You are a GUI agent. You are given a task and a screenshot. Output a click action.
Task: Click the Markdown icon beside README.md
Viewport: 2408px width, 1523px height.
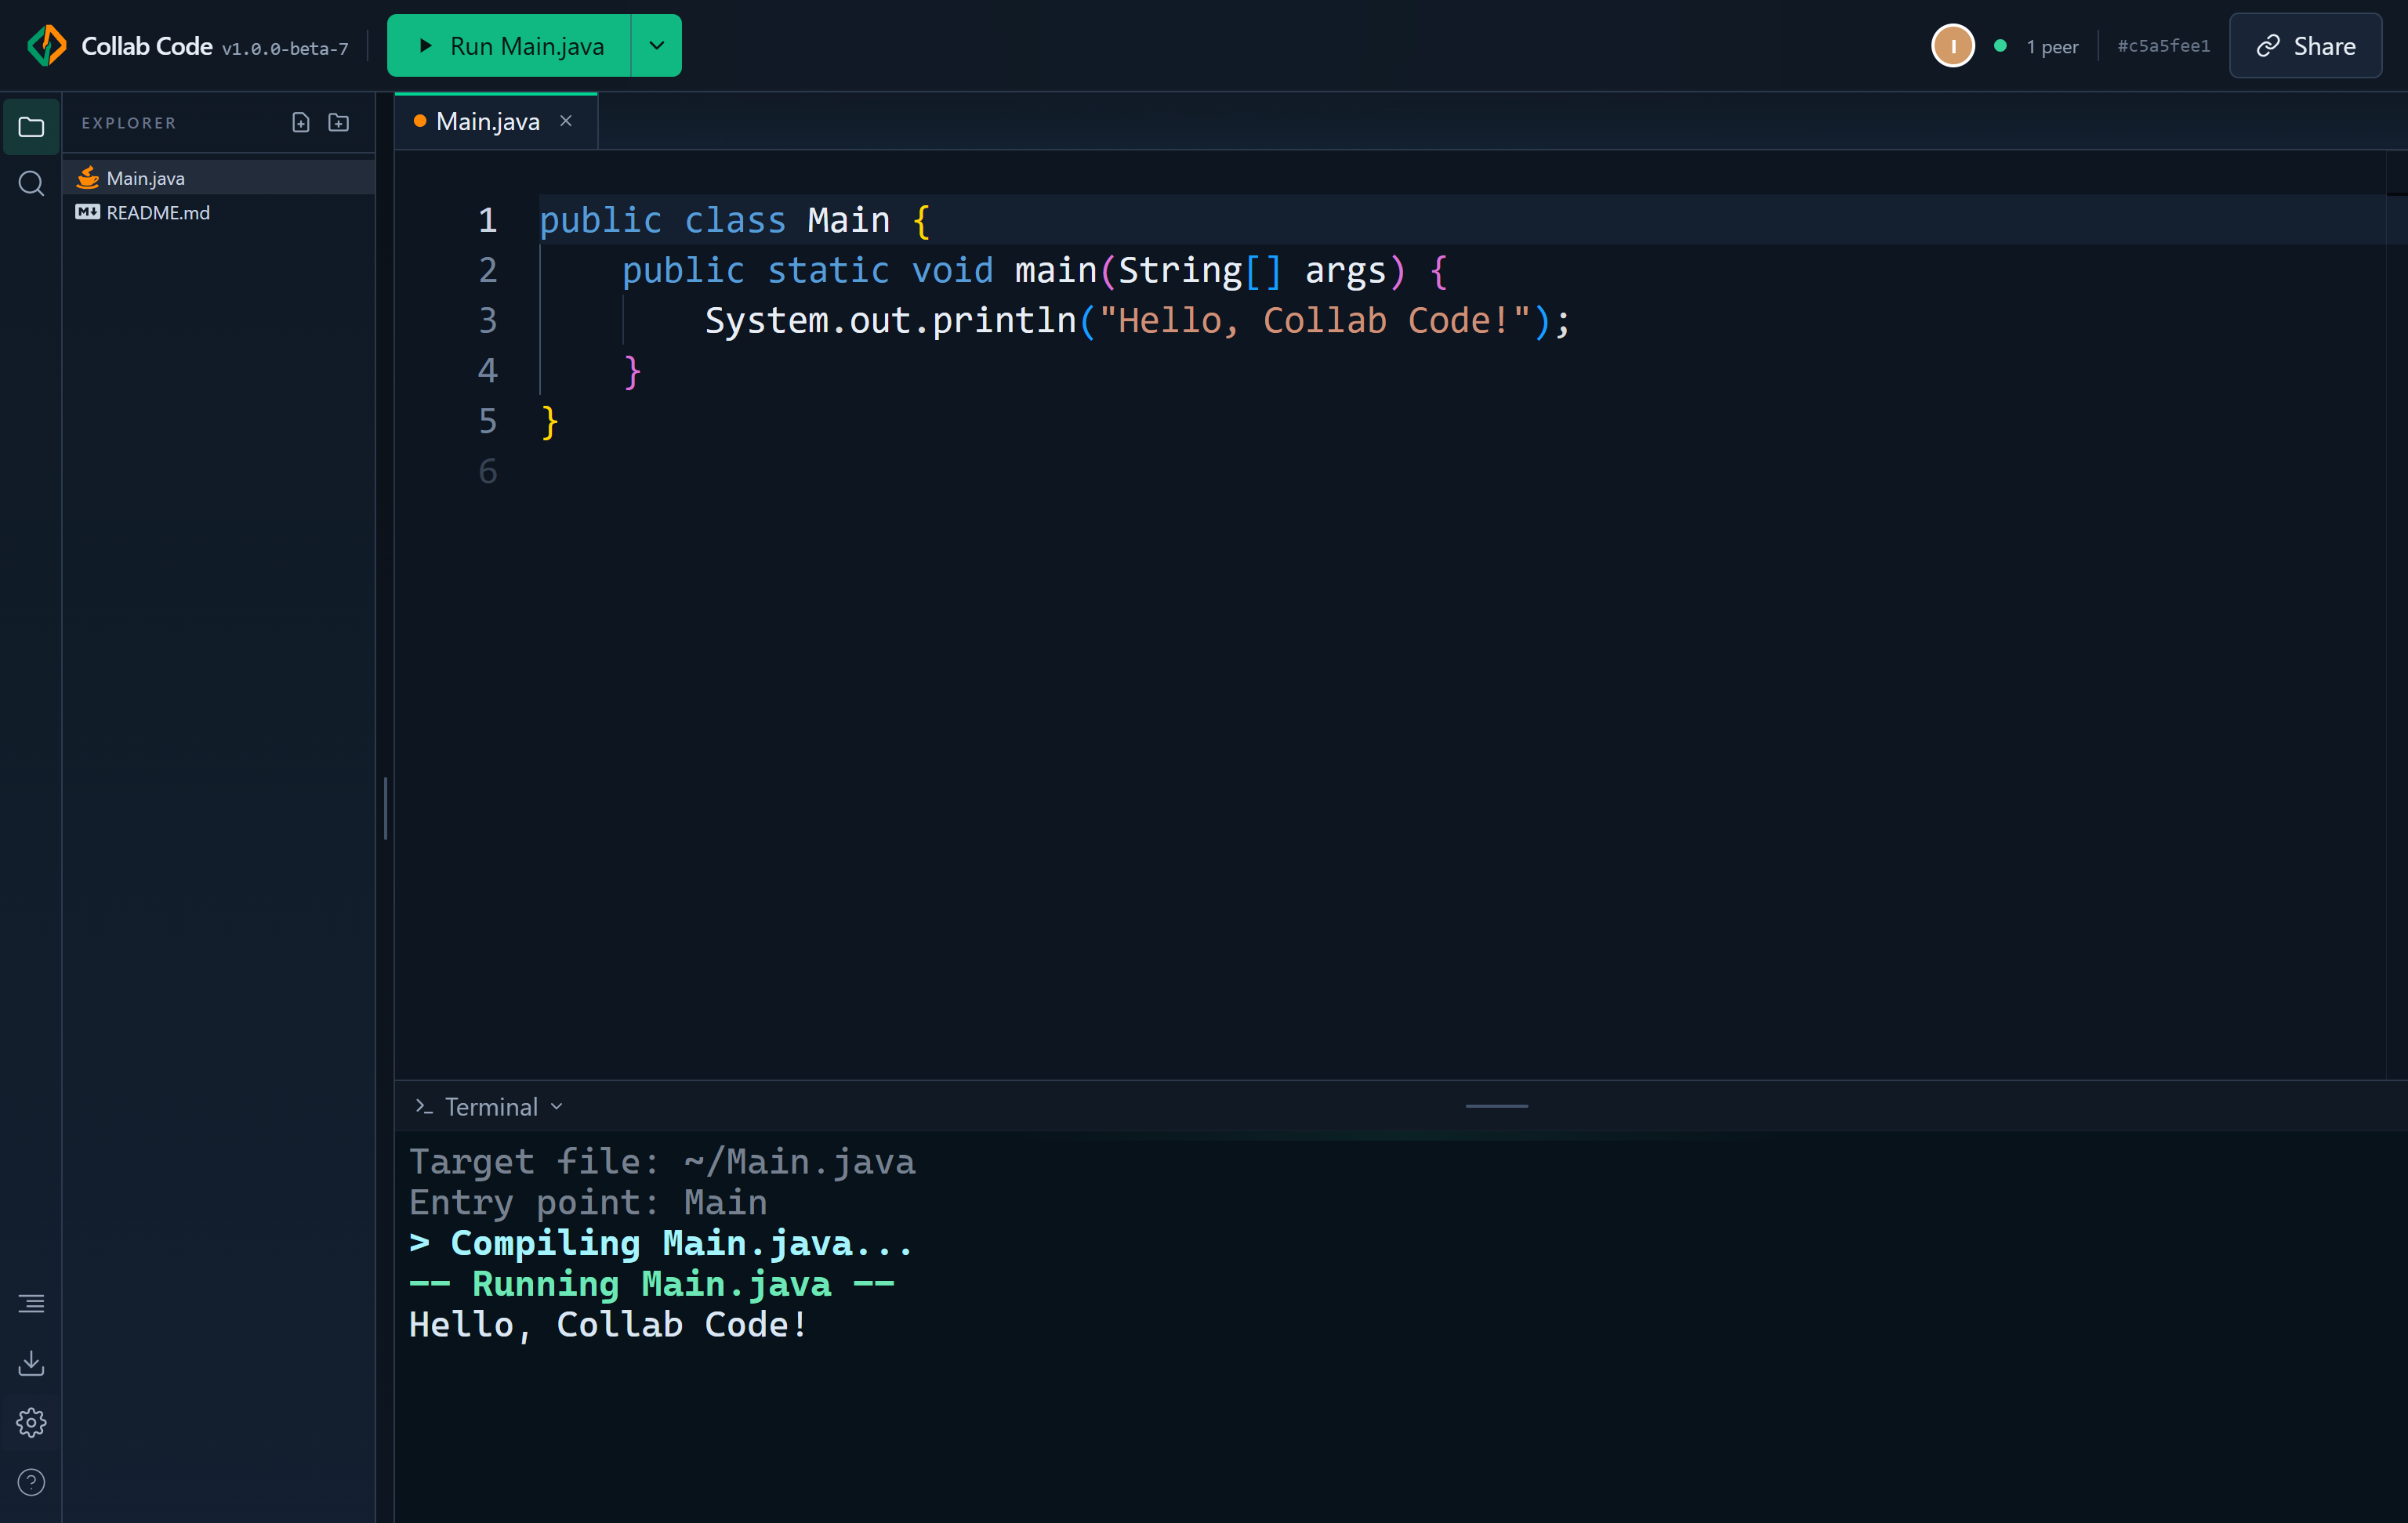(x=88, y=213)
